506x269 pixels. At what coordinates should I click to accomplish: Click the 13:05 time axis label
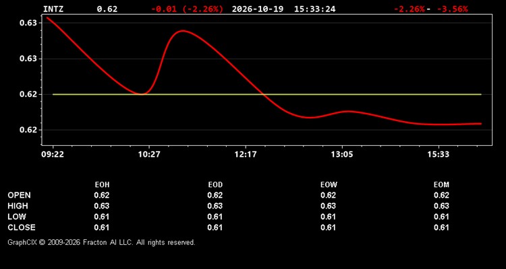[x=342, y=155]
